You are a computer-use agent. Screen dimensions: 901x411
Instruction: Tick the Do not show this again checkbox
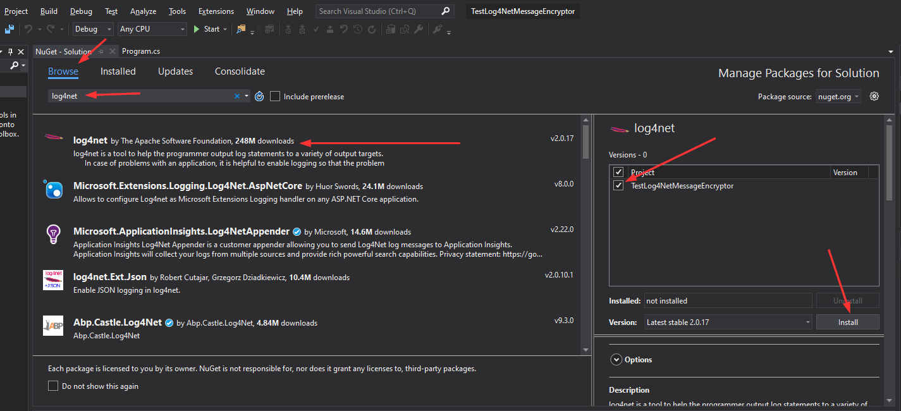(53, 386)
